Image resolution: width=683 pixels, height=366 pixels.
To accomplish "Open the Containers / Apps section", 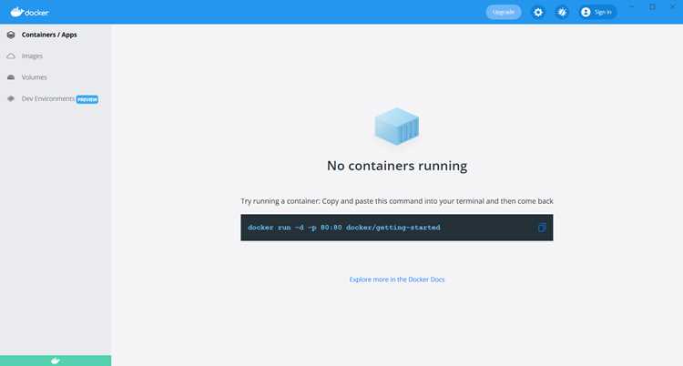I will click(x=49, y=35).
